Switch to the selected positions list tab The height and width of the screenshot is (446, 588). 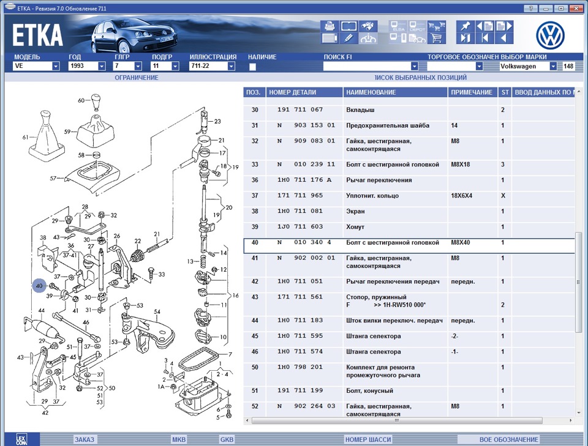pyautogui.click(x=421, y=78)
